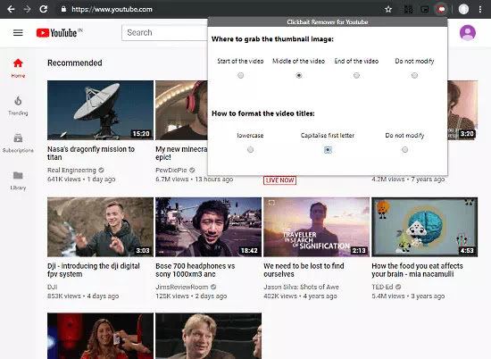Click the address bar URL
491x359 pixels.
[112, 10]
